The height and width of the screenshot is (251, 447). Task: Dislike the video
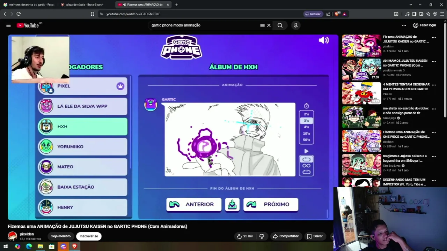coord(262,236)
